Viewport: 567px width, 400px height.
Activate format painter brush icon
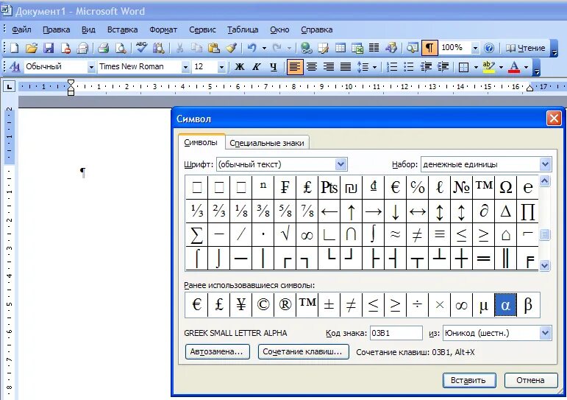232,48
